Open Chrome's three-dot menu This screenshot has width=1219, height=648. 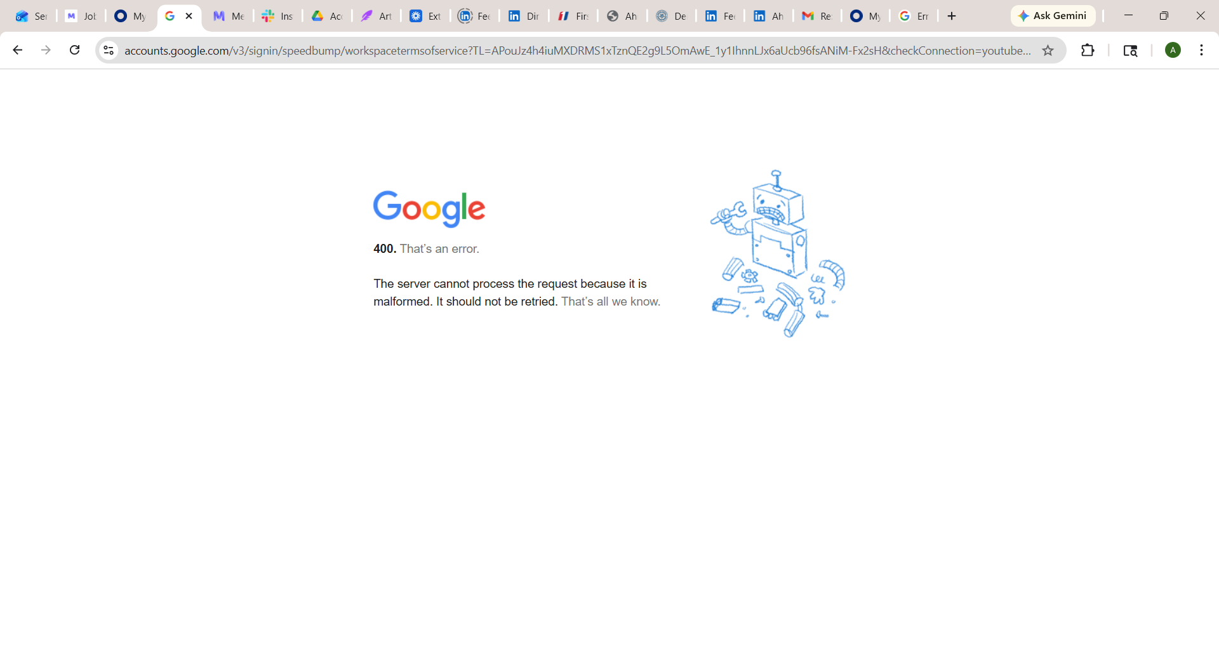(1201, 50)
